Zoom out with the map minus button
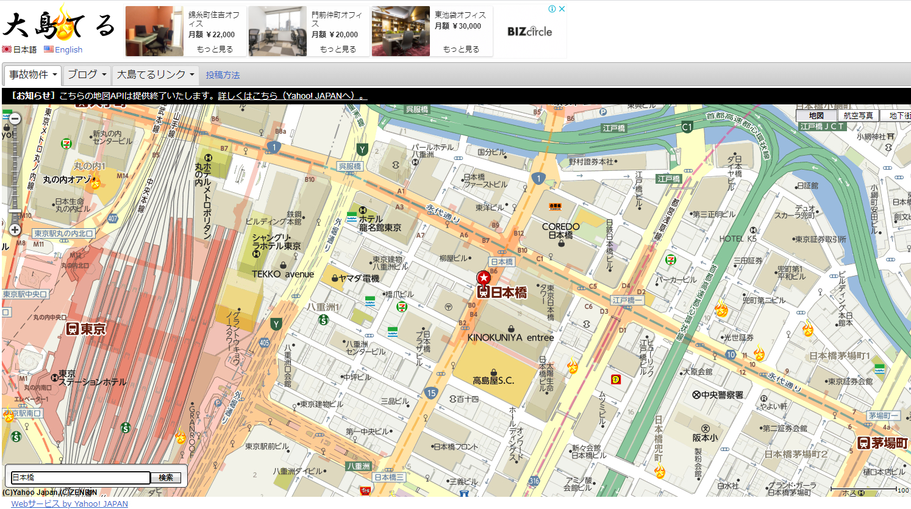 [x=15, y=118]
